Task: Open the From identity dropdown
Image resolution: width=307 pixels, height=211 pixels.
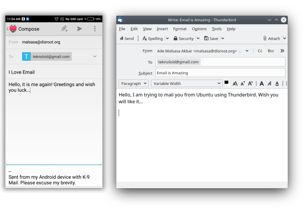Action: tap(247, 51)
